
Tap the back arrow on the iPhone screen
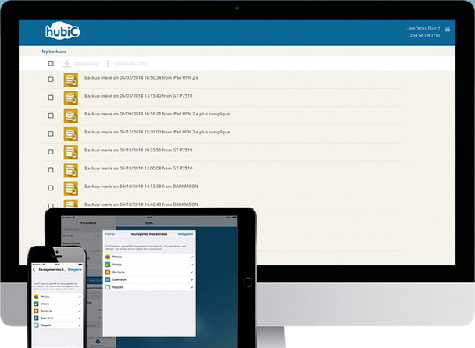(34, 269)
